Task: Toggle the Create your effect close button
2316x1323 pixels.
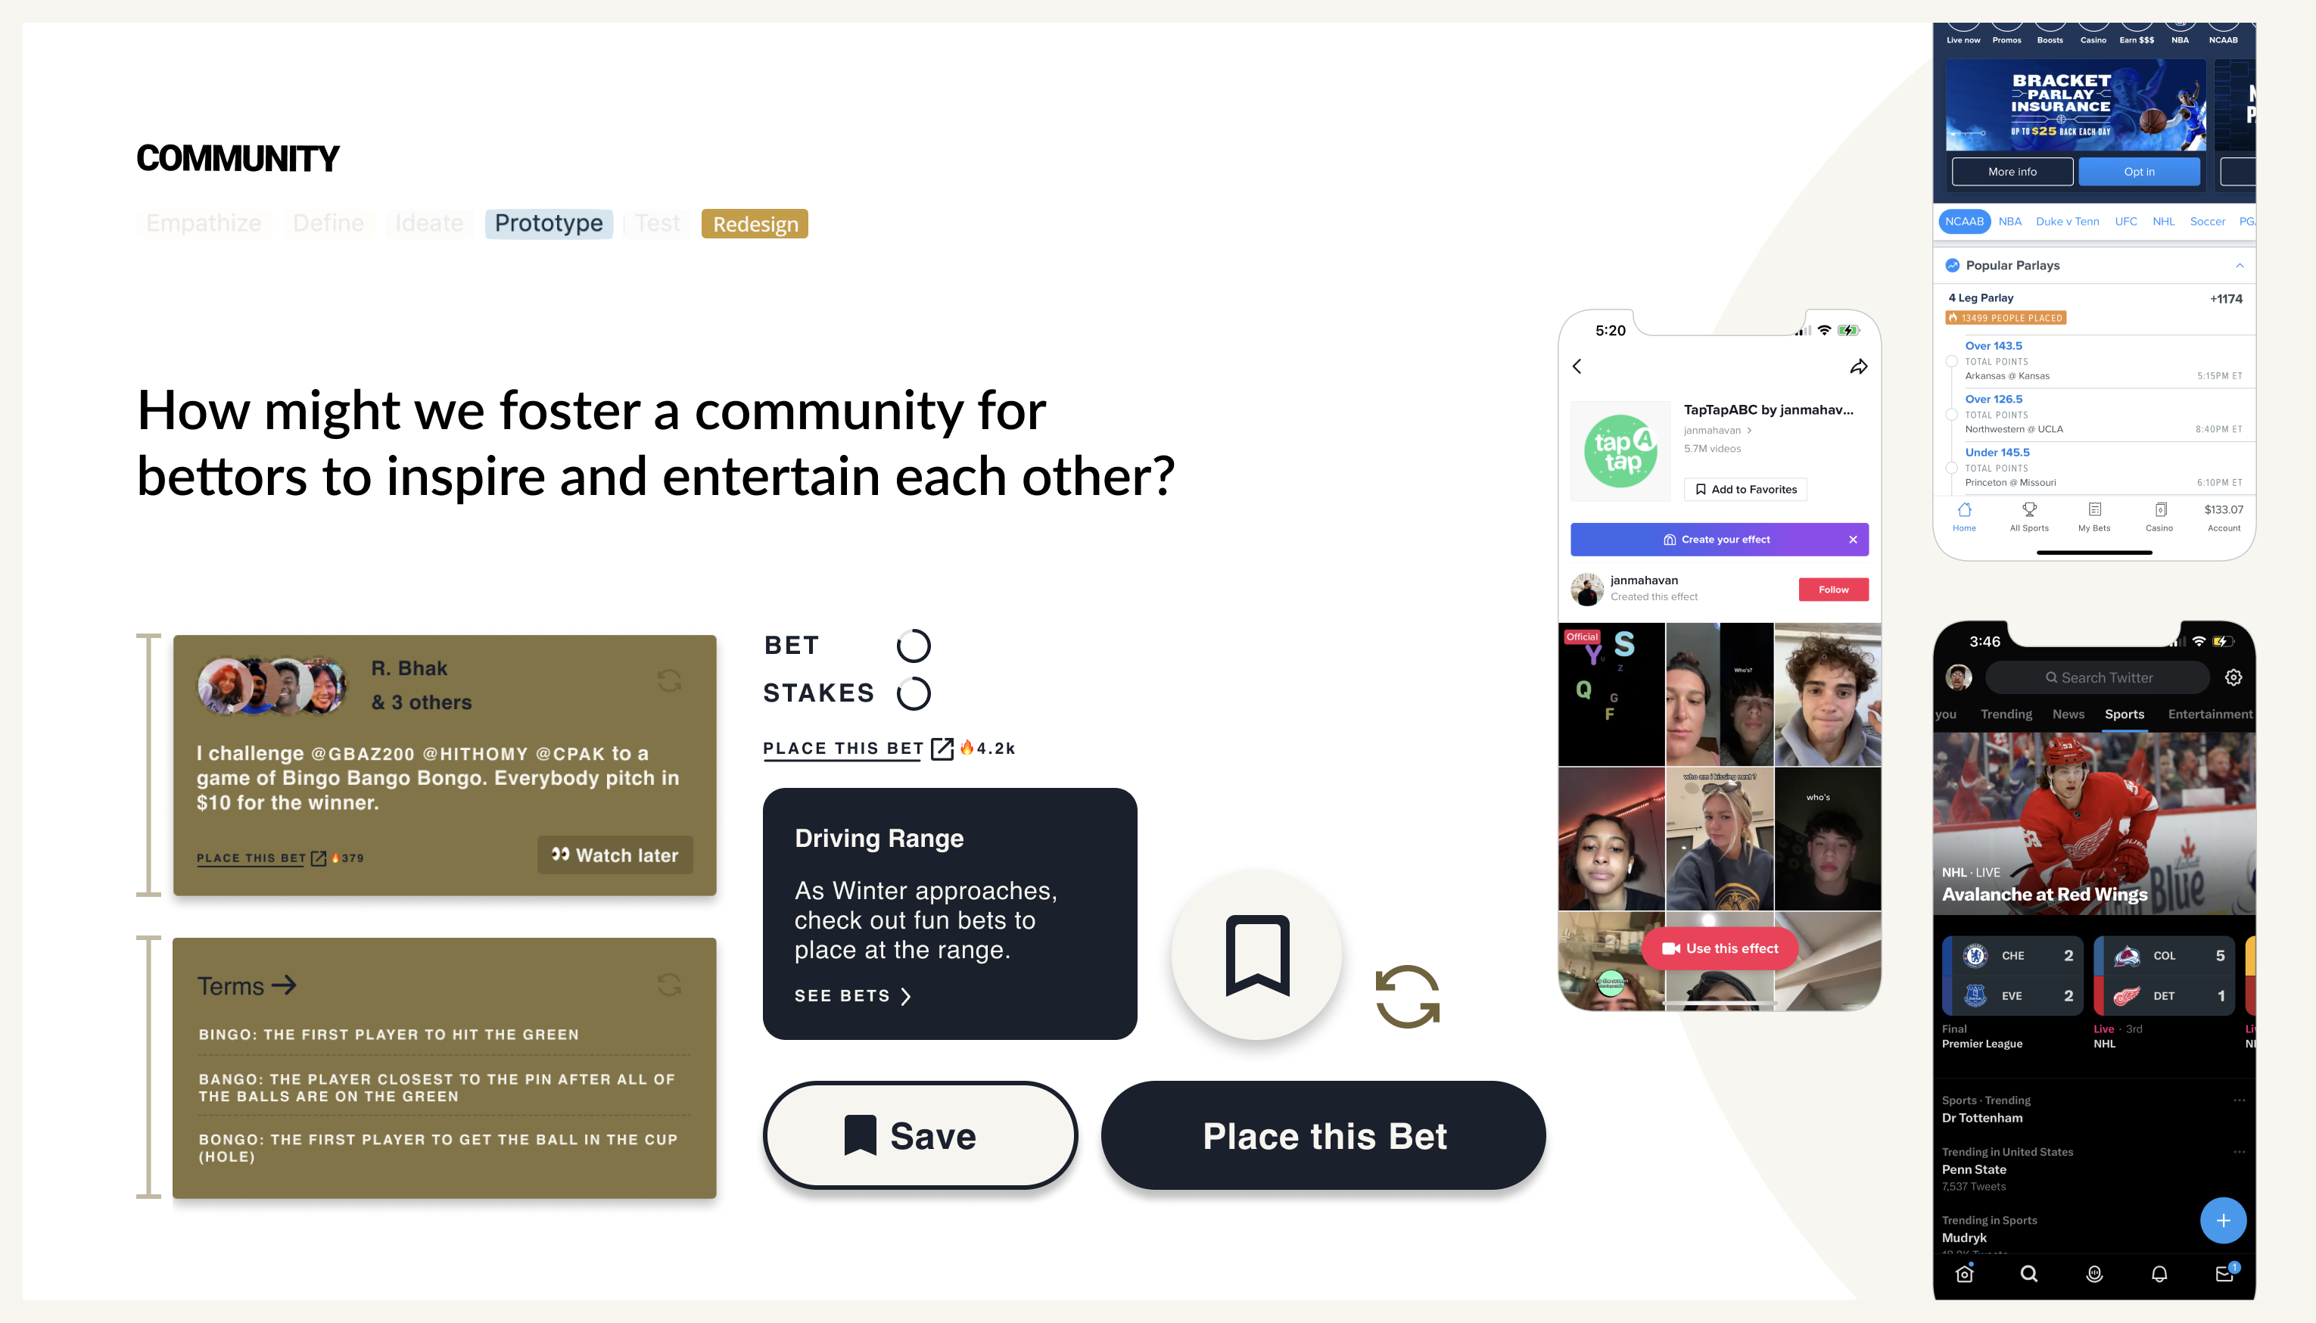Action: coord(1850,539)
